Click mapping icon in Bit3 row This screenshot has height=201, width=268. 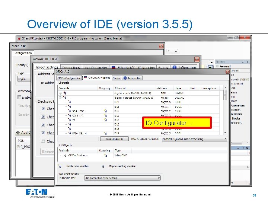(105, 115)
